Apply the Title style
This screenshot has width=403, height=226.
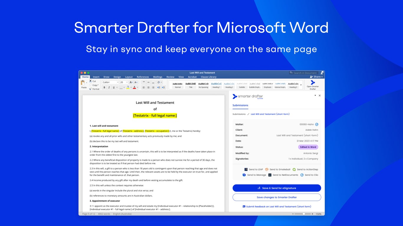pyautogui.click(x=191, y=85)
